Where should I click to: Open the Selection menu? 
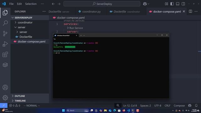(31, 4)
